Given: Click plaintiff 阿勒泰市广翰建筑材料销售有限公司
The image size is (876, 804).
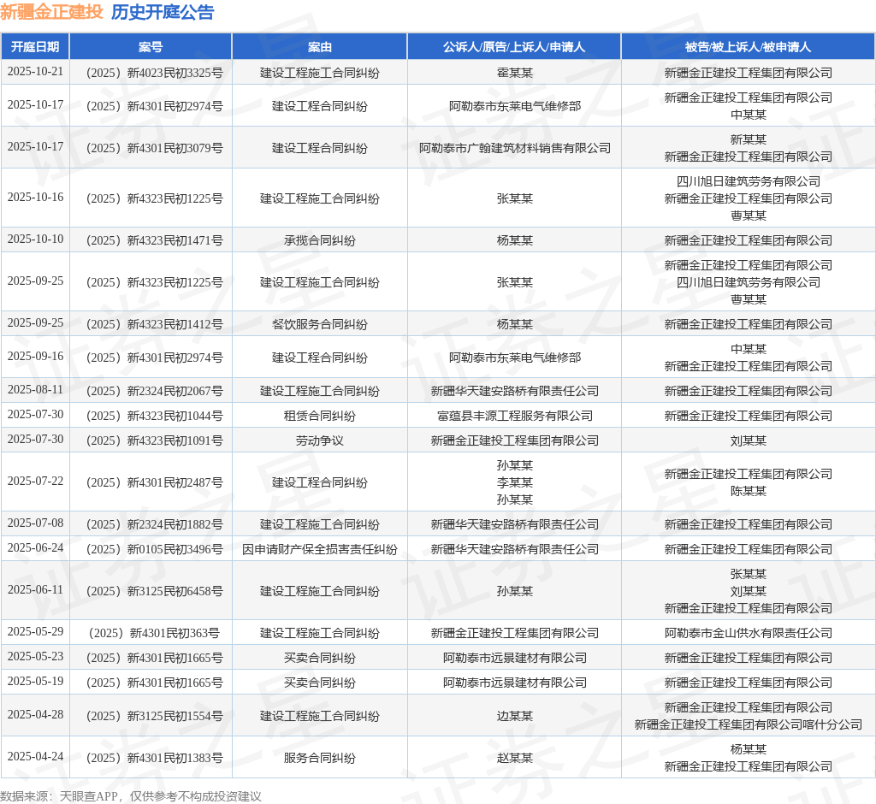Looking at the screenshot, I should 514,148.
